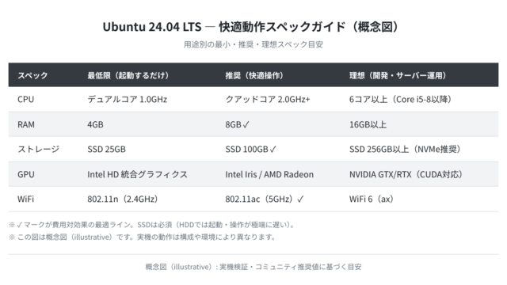
Task: Click the '16GB以上' cell
Action: pos(368,124)
